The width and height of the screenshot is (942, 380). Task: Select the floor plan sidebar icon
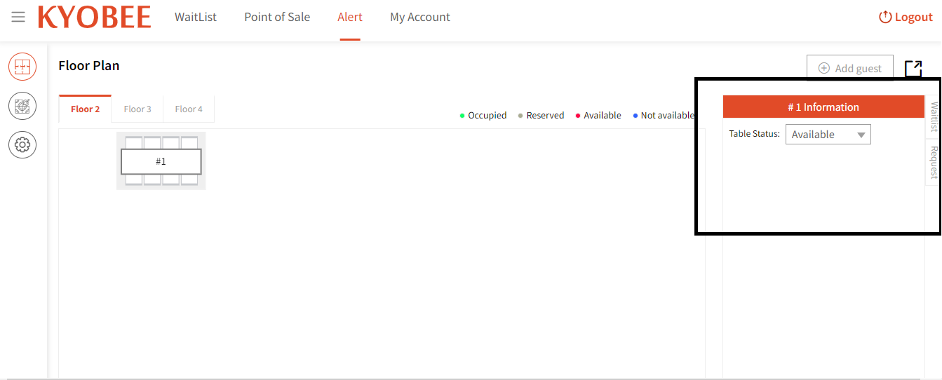point(22,67)
